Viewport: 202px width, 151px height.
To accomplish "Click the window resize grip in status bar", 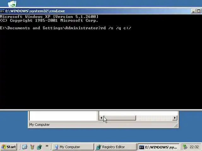I will (x=176, y=126).
